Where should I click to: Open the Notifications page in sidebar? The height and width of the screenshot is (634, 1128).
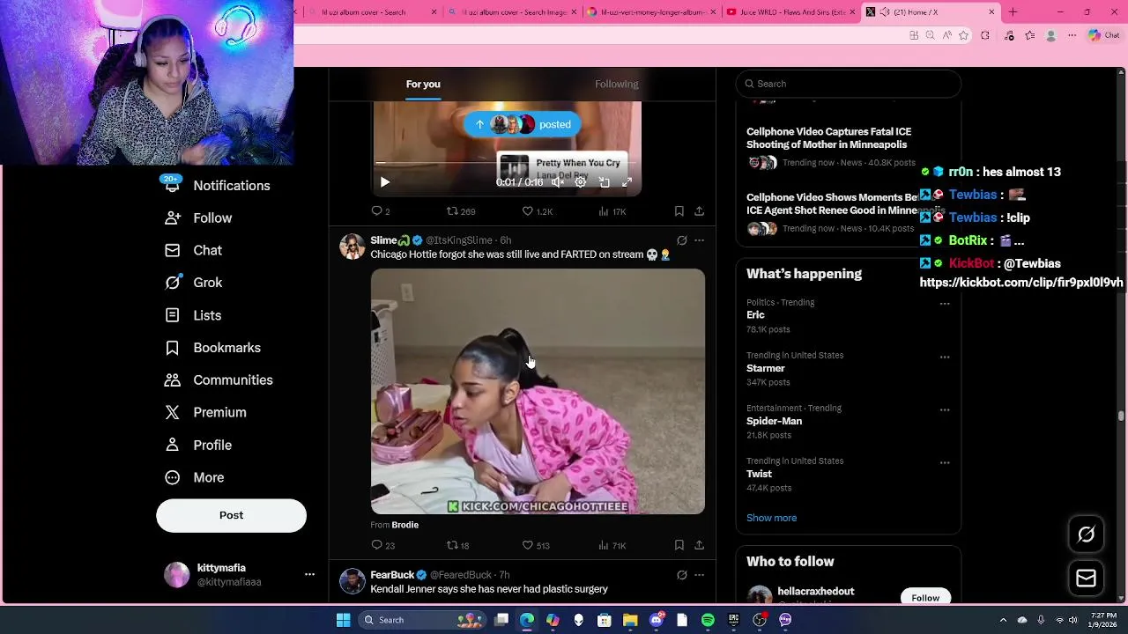point(218,186)
